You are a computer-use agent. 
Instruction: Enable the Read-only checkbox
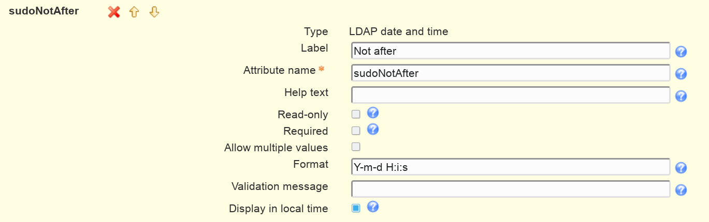356,114
